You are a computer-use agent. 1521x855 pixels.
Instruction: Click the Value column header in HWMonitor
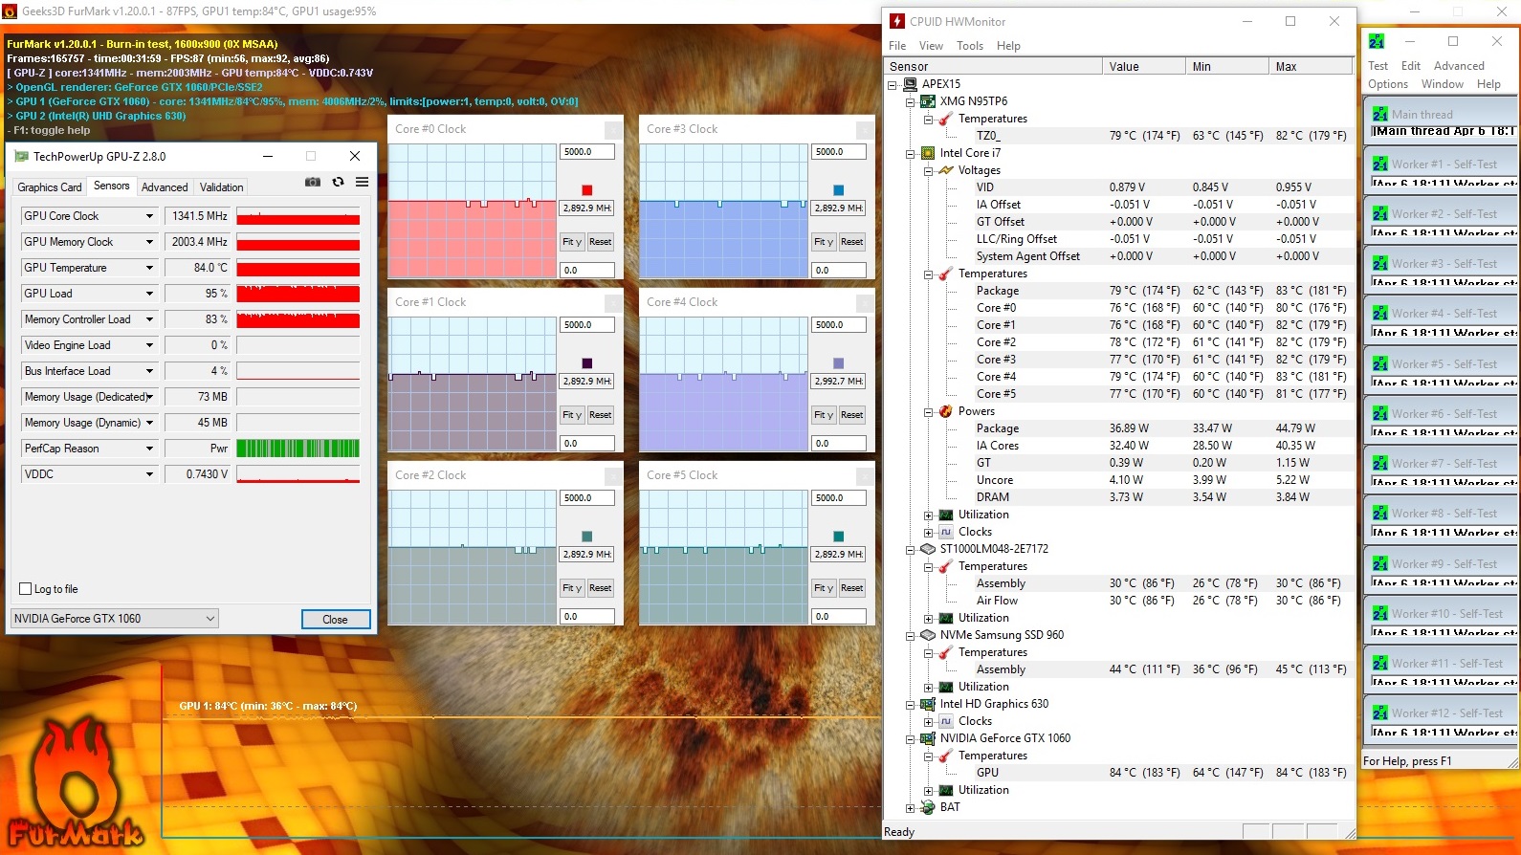click(x=1143, y=66)
